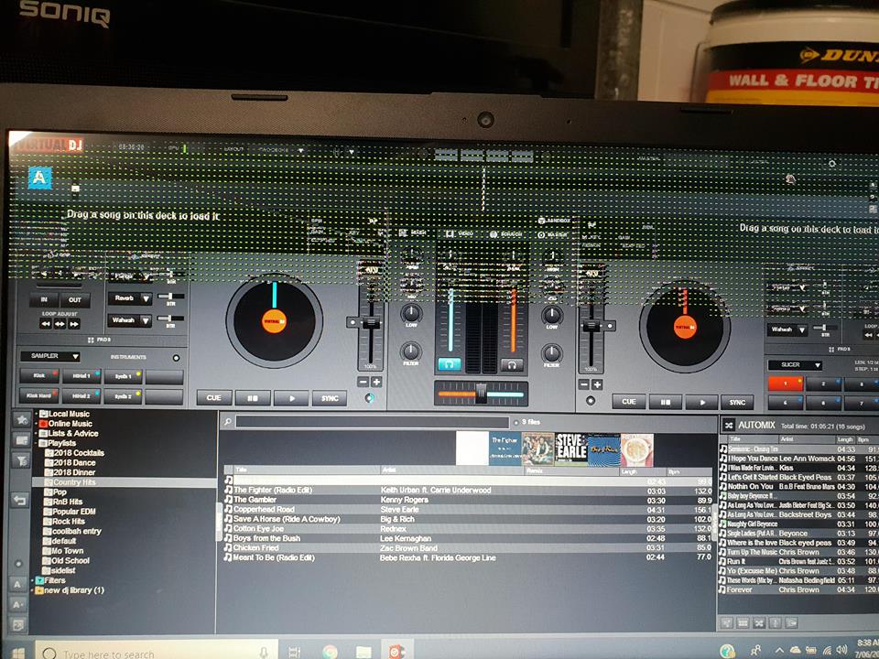Click the left deck jog wheel
The image size is (879, 659).
(274, 320)
